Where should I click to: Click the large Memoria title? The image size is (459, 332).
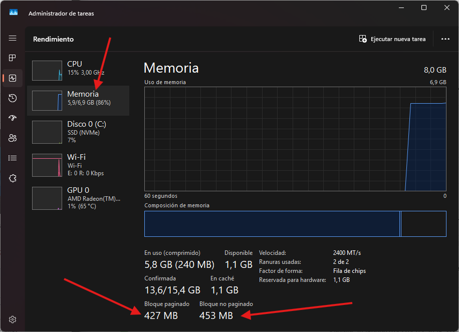171,68
